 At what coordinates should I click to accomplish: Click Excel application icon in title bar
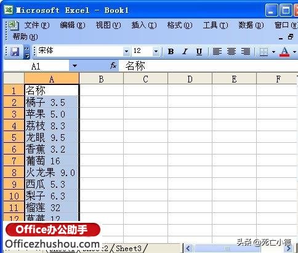click(9, 10)
